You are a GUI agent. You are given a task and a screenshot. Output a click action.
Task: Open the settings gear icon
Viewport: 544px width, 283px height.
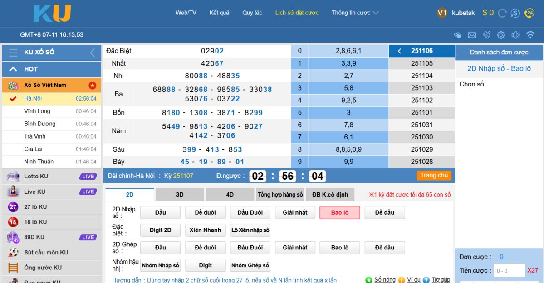click(x=501, y=35)
